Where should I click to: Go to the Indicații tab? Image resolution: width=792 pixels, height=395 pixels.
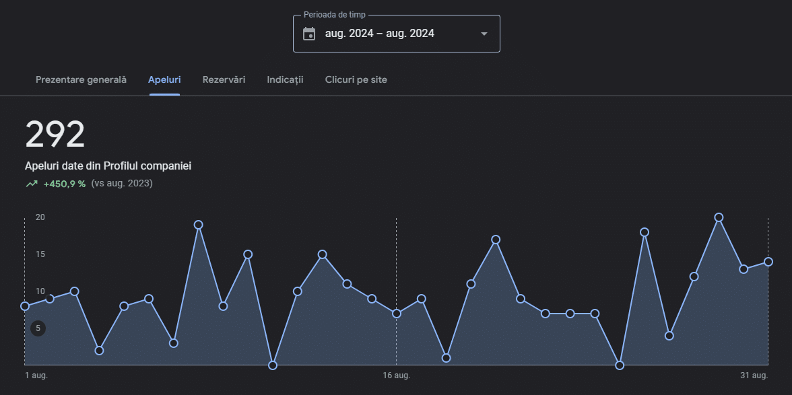click(x=285, y=79)
